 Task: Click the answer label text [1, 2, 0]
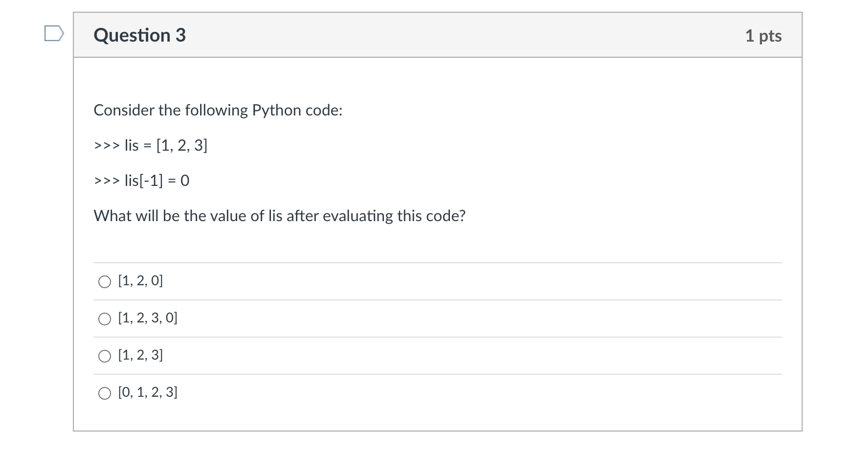point(140,281)
